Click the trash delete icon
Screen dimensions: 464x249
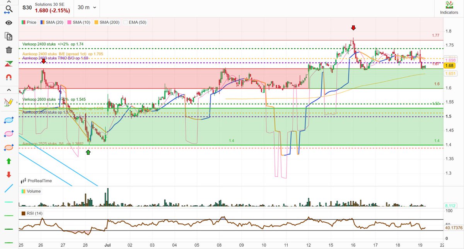pyautogui.click(x=9, y=50)
